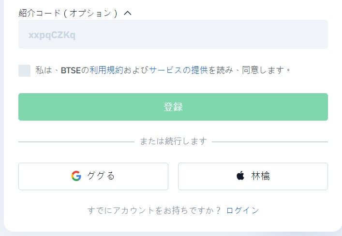Click the すでにアカウントをお持ちですか? text
Viewport: 342px width, 236px height.
coord(154,210)
